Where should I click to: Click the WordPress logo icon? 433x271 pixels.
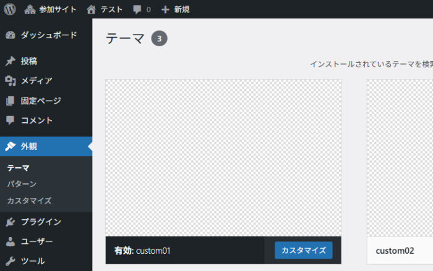(10, 9)
